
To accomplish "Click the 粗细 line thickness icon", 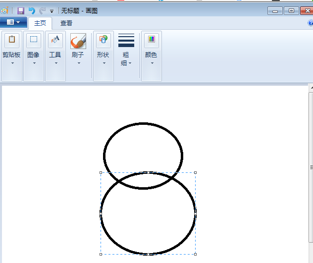I will [x=126, y=40].
